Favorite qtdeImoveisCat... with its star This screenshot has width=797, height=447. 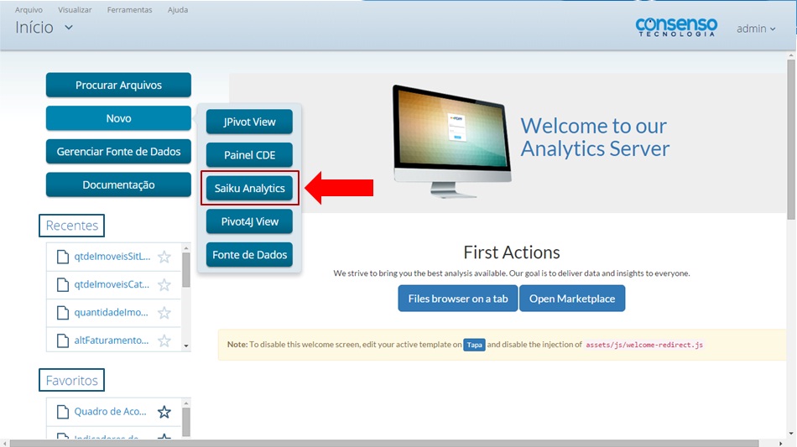click(164, 284)
